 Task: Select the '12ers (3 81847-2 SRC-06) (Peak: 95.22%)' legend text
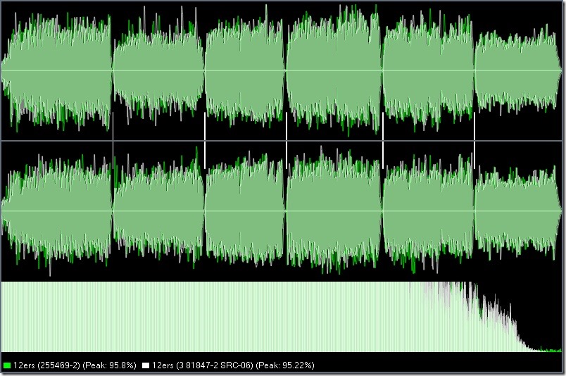pyautogui.click(x=233, y=365)
